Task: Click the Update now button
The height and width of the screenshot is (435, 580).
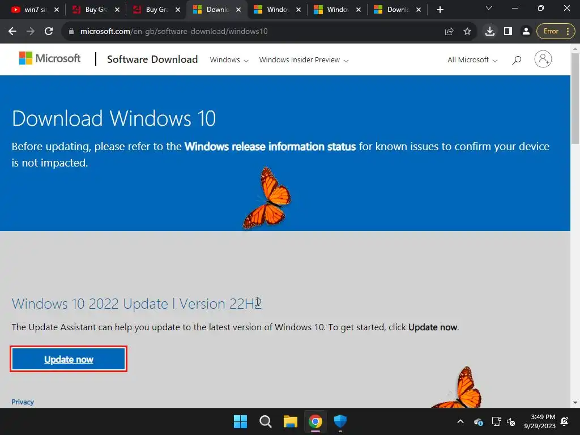Action: pos(69,359)
